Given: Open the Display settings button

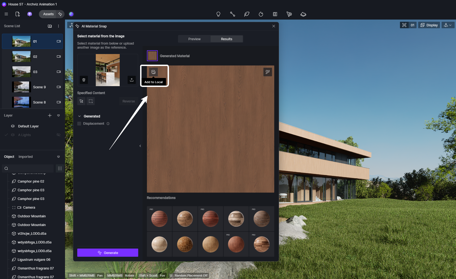Looking at the screenshot, I should pos(429,25).
